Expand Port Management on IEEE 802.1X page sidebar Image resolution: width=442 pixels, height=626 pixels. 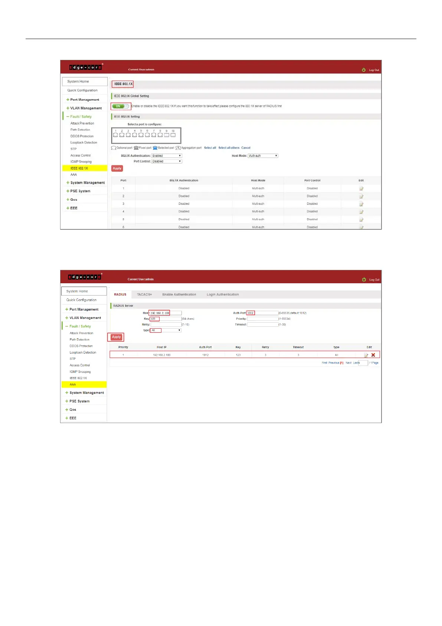[x=85, y=100]
